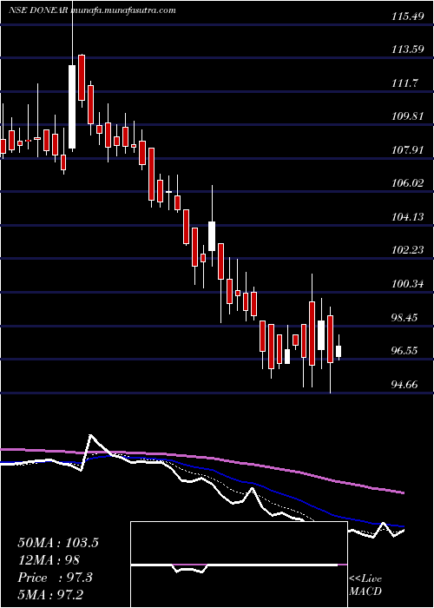The image size is (434, 608).
Task: Select the 102.23 price axis label
Action: (407, 250)
